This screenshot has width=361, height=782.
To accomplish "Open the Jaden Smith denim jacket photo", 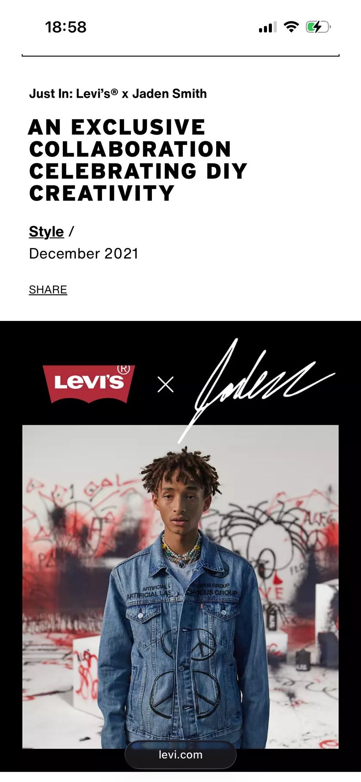I will [x=180, y=587].
